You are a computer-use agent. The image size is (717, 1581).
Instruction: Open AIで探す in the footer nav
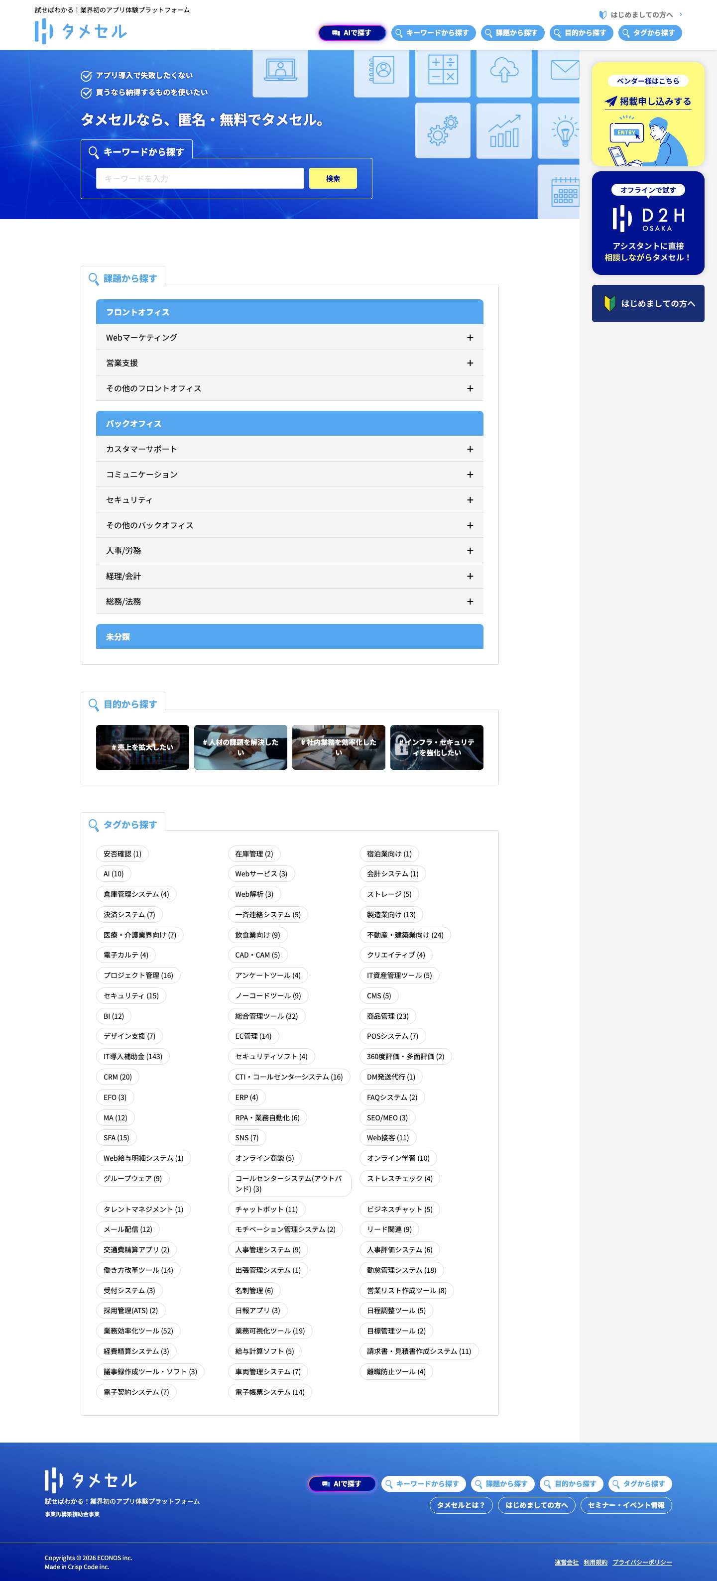tap(342, 1484)
